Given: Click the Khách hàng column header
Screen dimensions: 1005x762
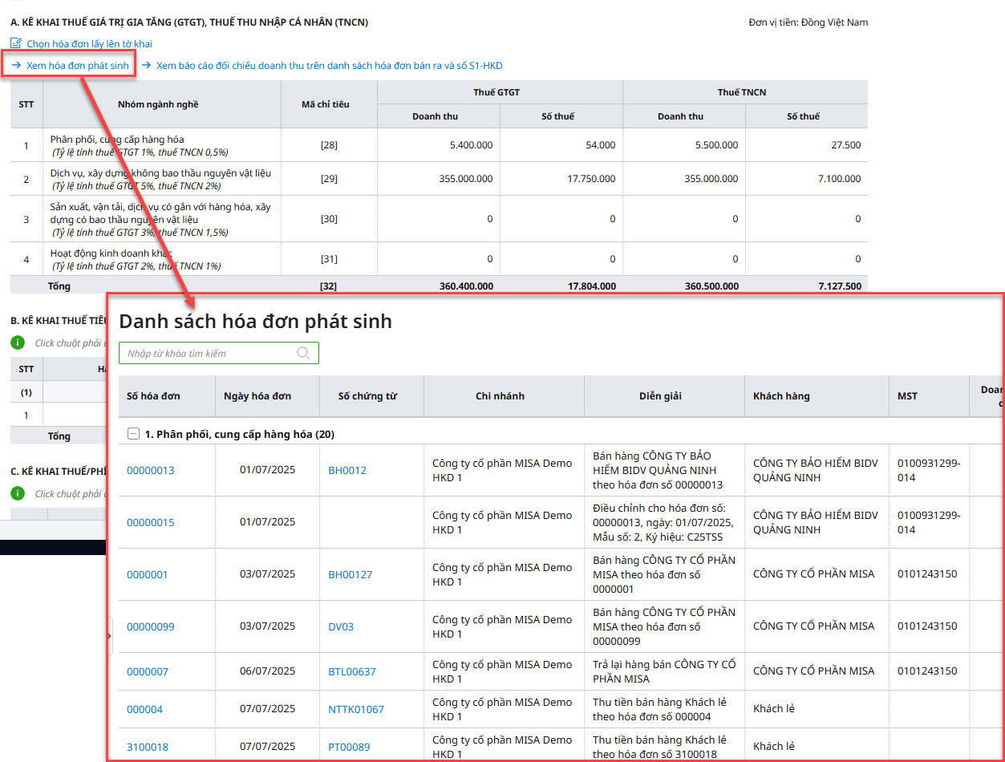Looking at the screenshot, I should pos(780,395).
